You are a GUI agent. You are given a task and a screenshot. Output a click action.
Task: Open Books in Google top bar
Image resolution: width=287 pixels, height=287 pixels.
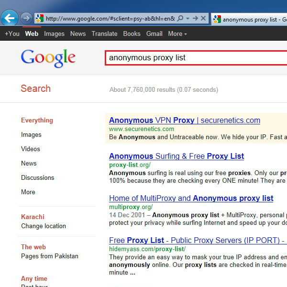click(x=132, y=33)
